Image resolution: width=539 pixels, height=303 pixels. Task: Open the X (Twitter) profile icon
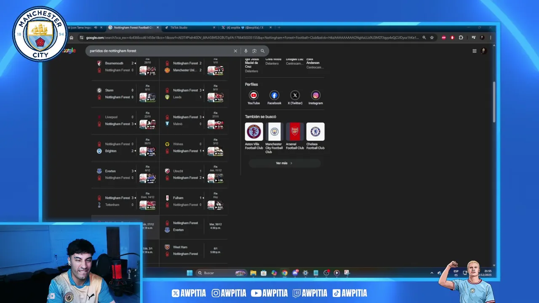coord(295,95)
